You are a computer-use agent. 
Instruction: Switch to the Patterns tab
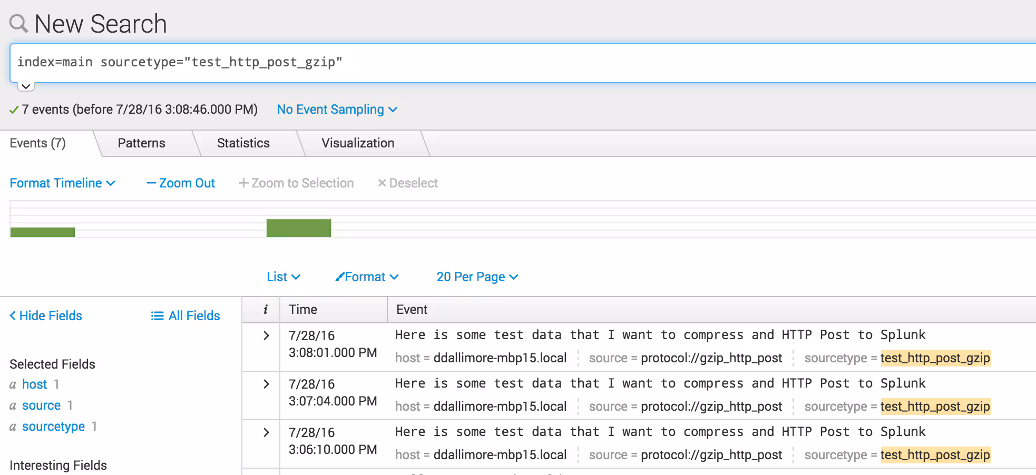[x=141, y=143]
